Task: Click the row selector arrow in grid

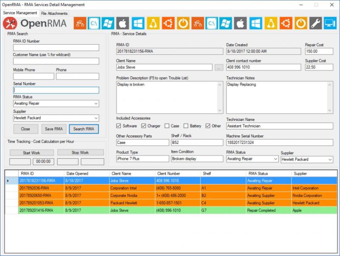Action: pyautogui.click(x=8, y=180)
